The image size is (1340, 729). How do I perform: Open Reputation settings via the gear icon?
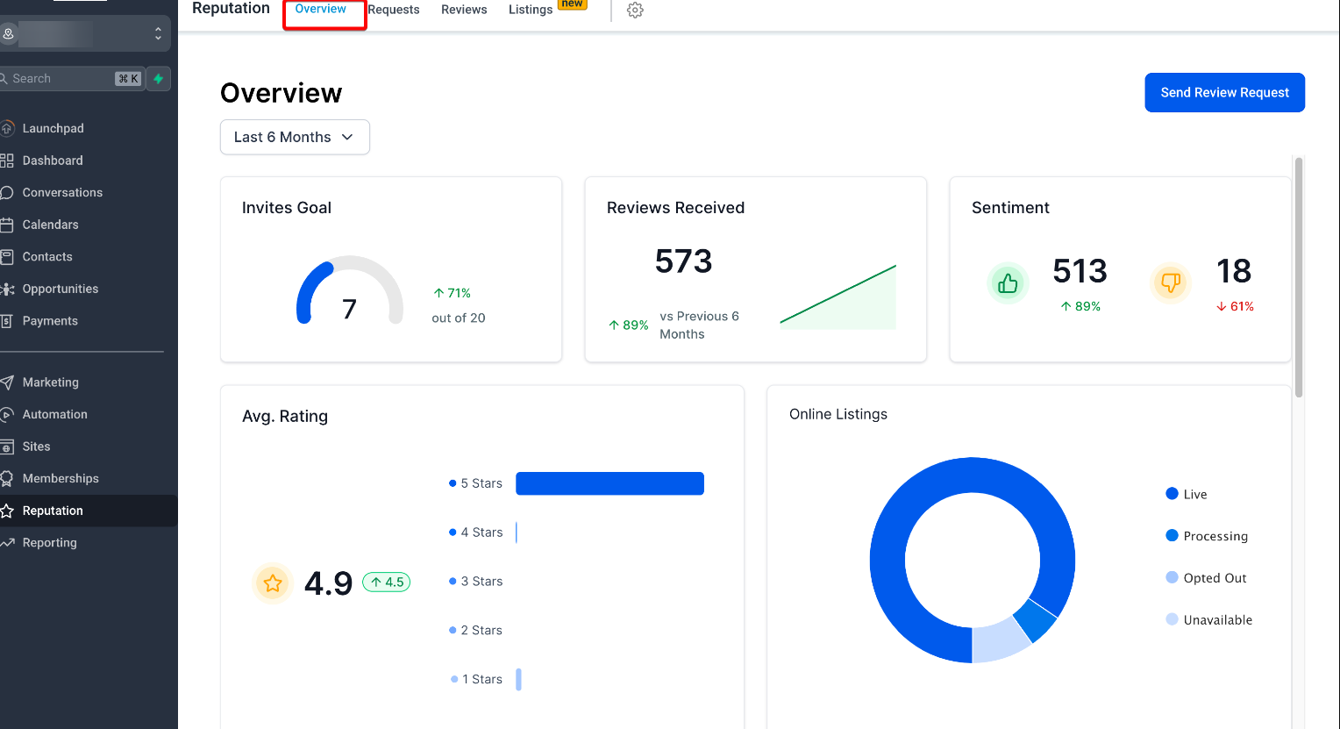634,11
